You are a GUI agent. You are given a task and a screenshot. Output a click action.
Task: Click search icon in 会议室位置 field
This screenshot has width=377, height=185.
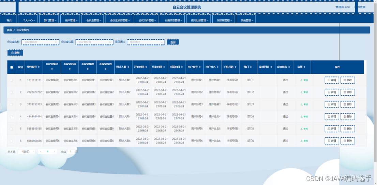point(110,42)
